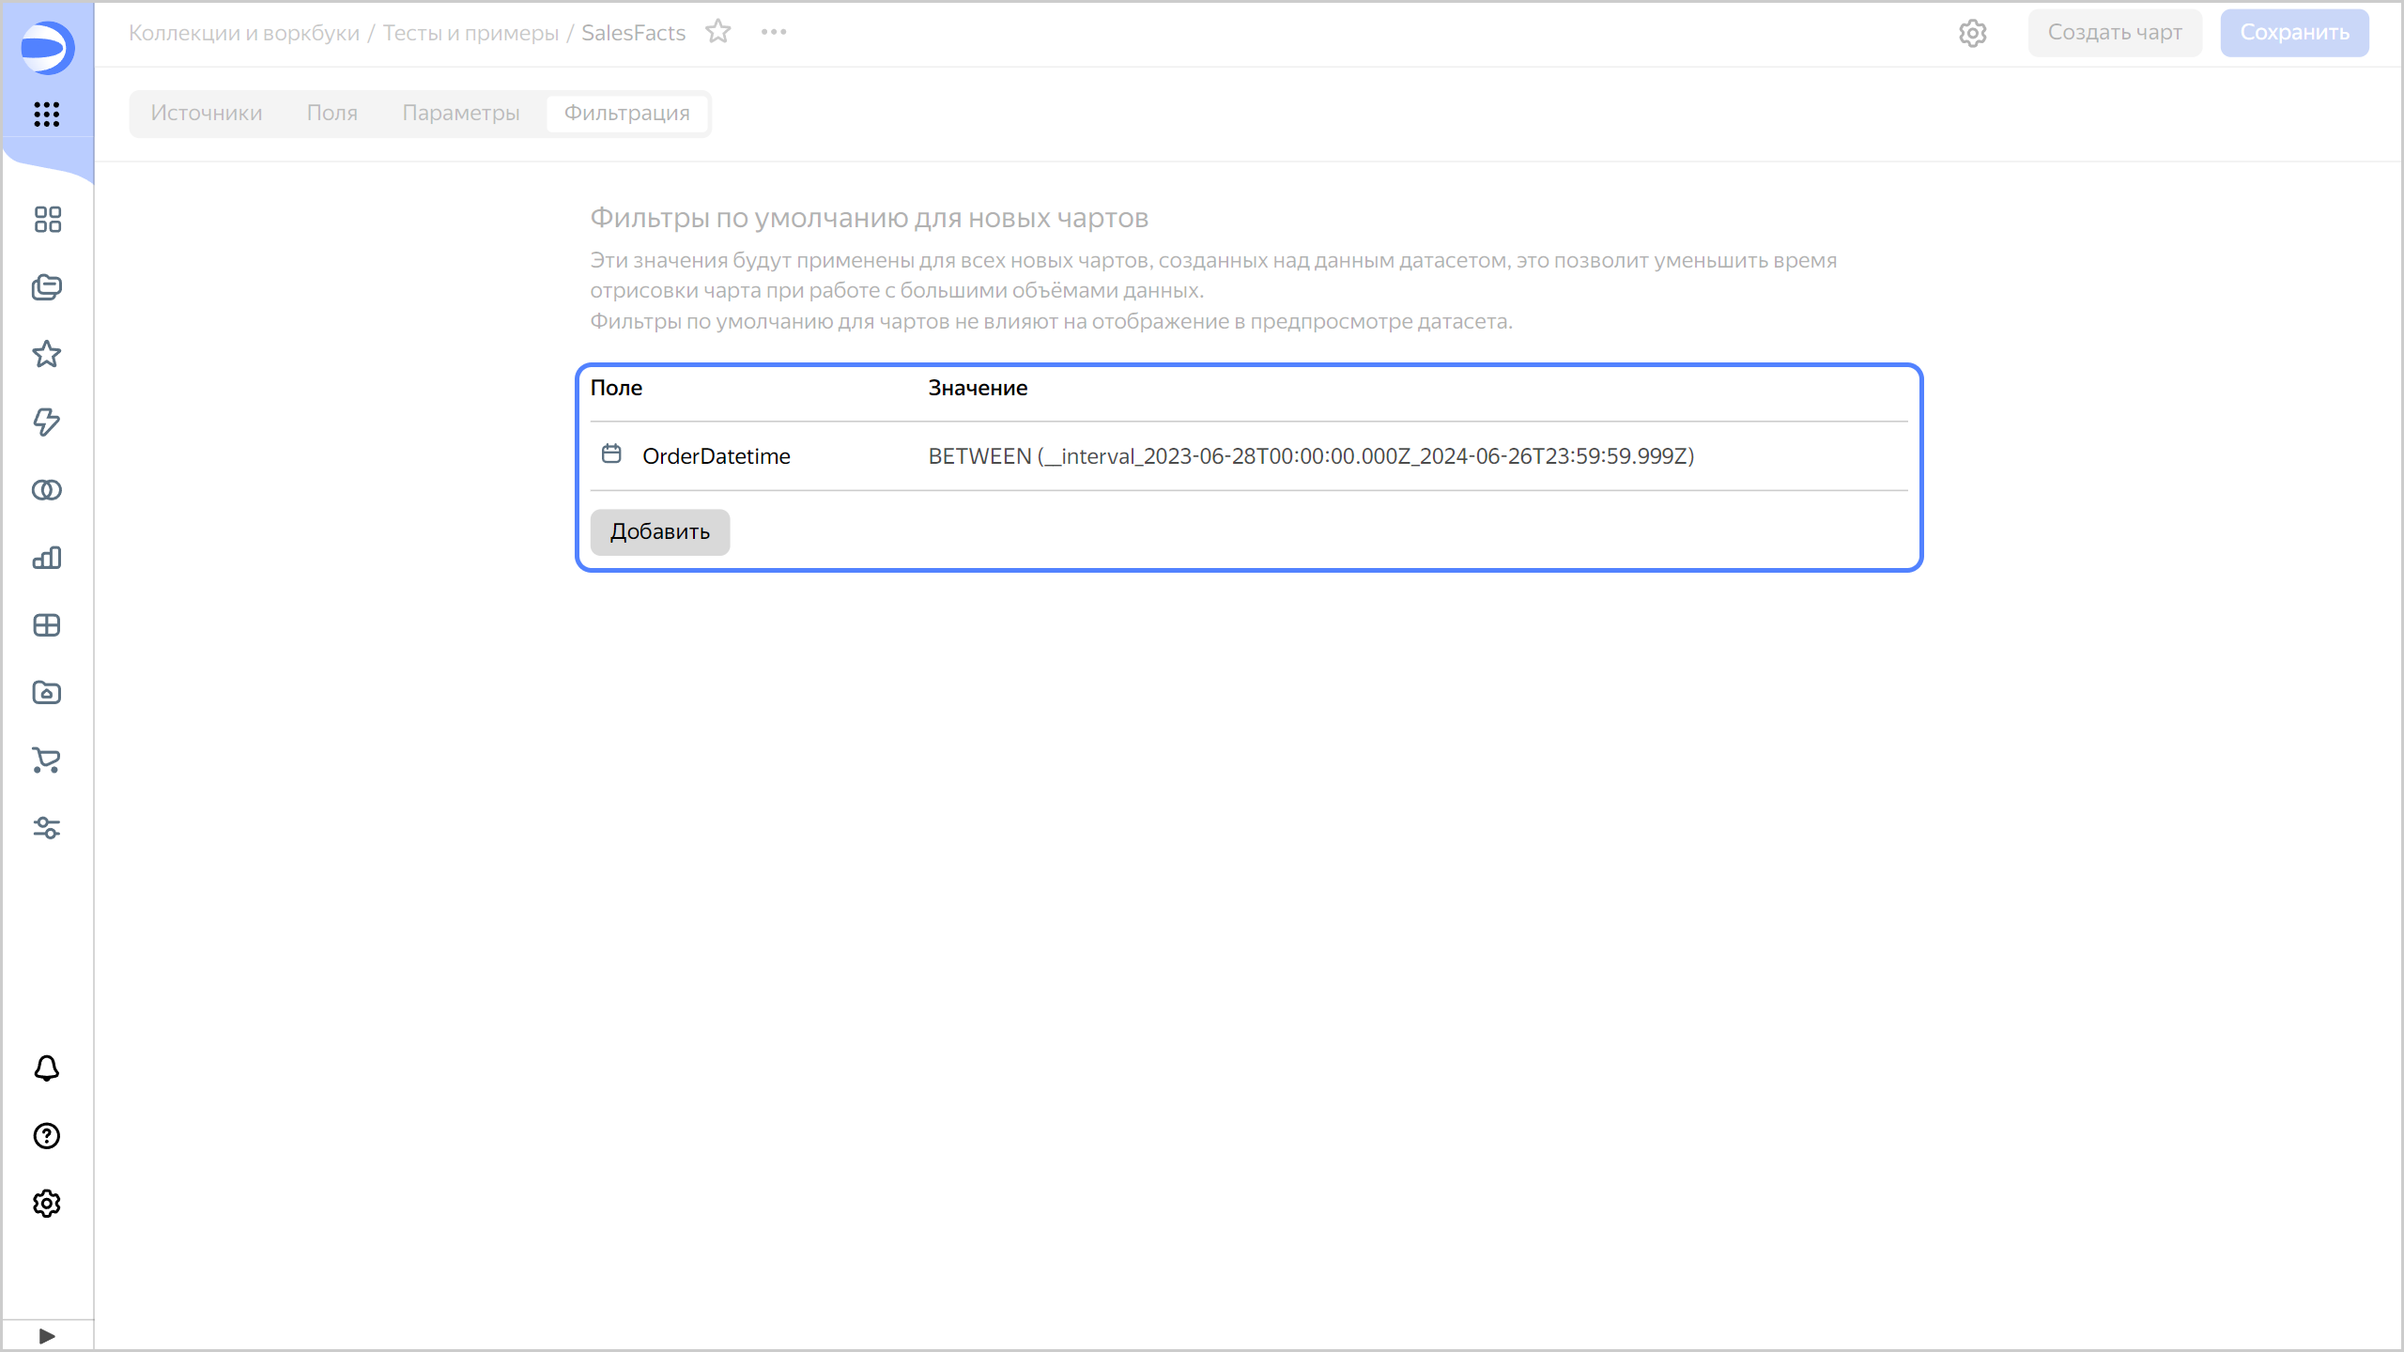Viewport: 2404px width, 1352px height.
Task: Open Favorites via the star sidebar icon
Action: click(x=46, y=355)
